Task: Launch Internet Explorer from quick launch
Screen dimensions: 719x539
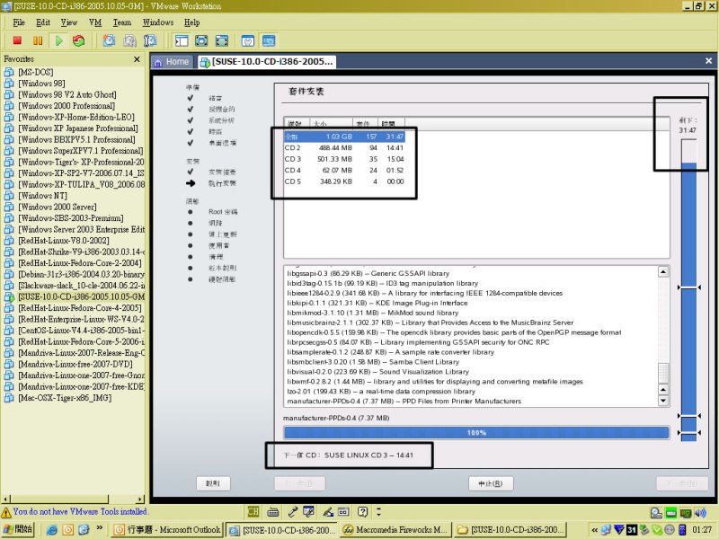Action: [x=52, y=530]
